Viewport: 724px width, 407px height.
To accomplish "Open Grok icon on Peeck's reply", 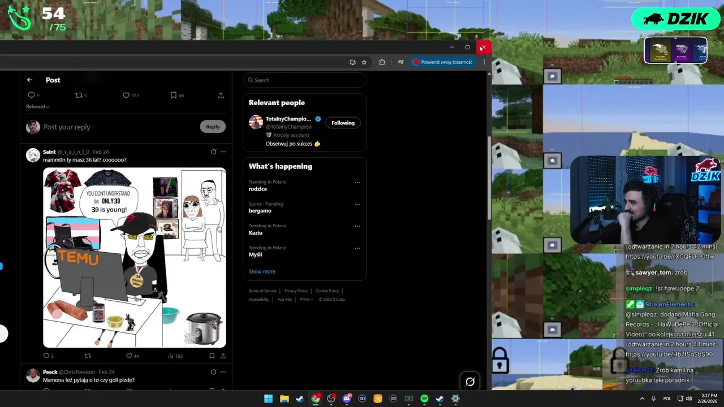I will pos(213,372).
